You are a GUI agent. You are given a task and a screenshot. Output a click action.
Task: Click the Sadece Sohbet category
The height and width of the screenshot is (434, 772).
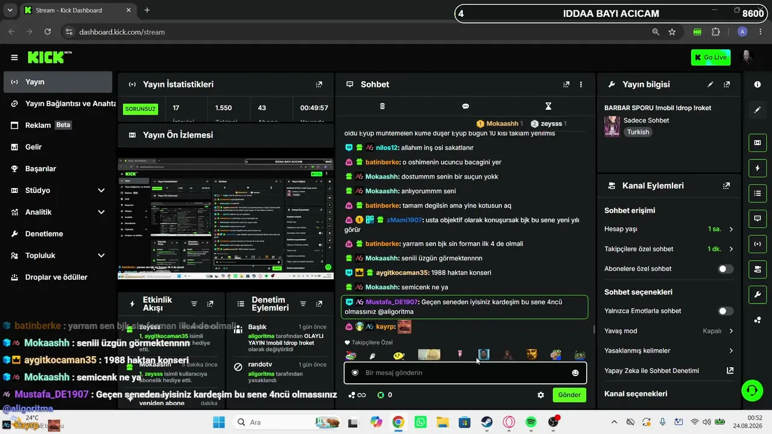point(646,120)
